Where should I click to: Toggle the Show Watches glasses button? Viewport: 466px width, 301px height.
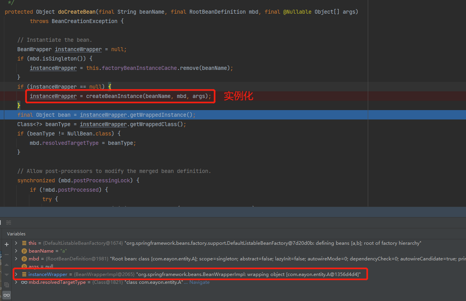(x=7, y=296)
